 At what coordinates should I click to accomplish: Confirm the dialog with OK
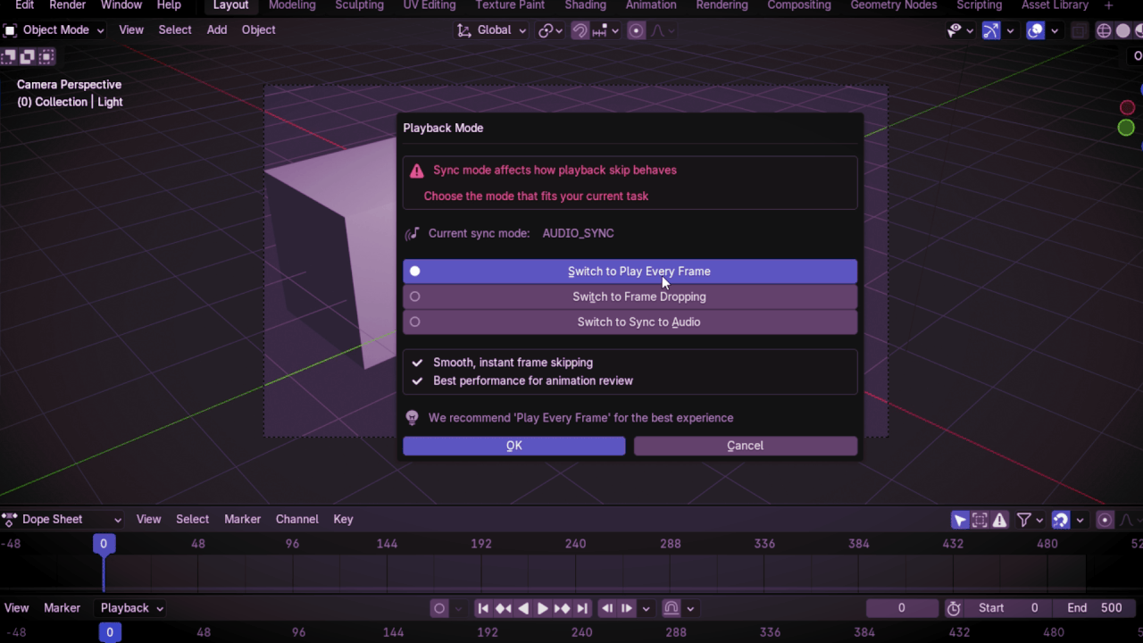coord(514,446)
